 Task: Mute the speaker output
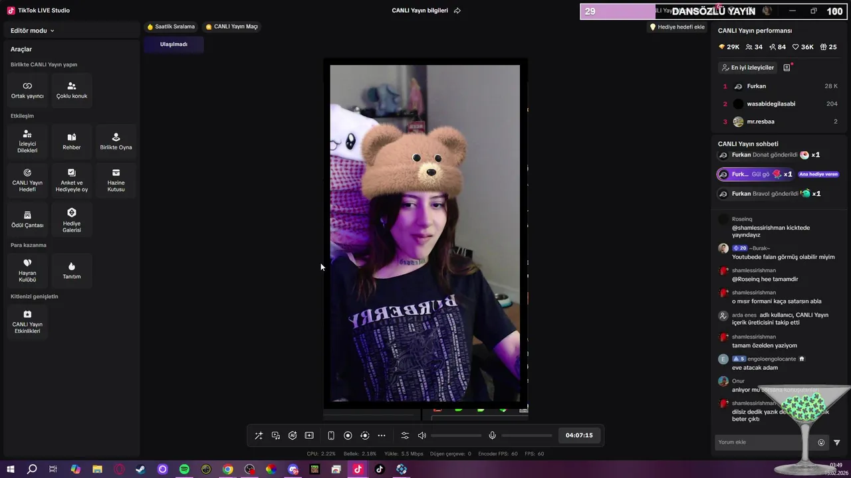[x=422, y=436]
